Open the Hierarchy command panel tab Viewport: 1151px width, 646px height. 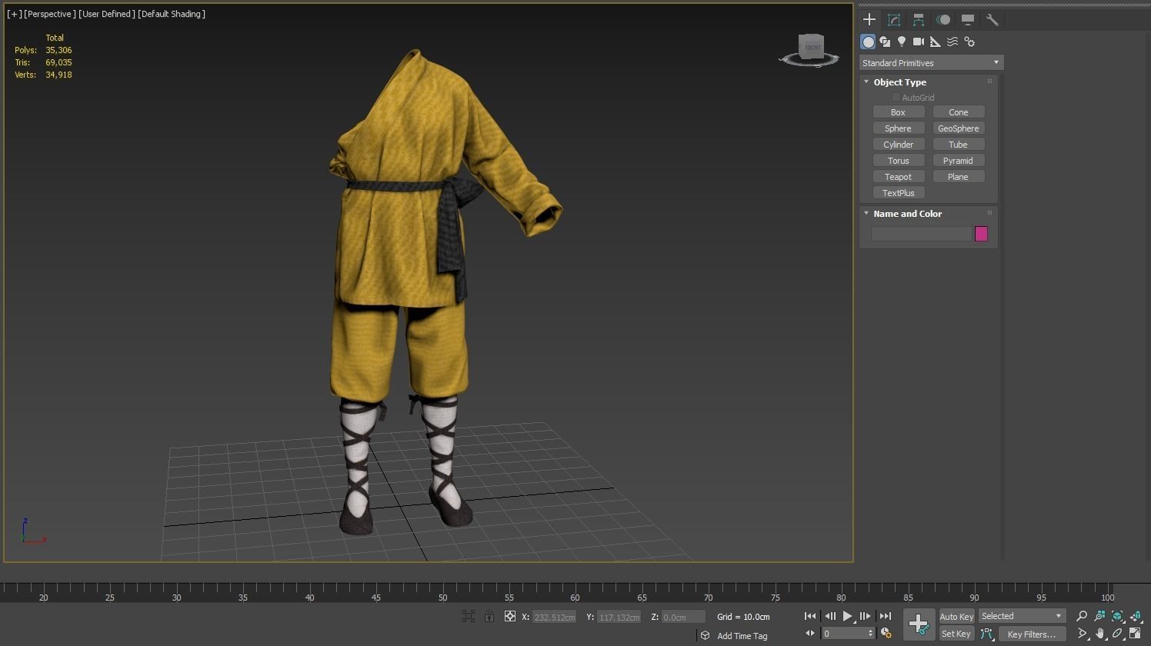pos(919,20)
